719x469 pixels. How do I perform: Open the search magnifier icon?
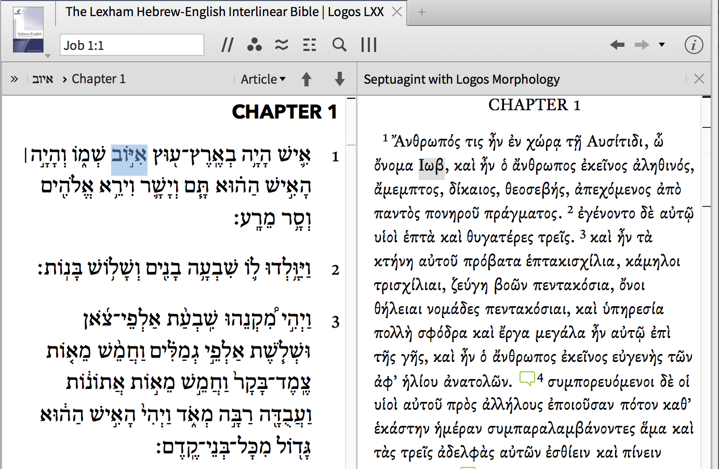pyautogui.click(x=339, y=45)
